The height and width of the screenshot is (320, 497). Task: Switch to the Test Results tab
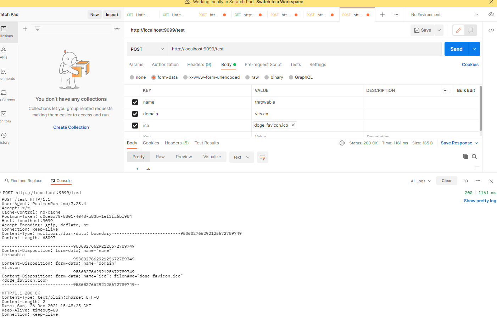click(207, 143)
